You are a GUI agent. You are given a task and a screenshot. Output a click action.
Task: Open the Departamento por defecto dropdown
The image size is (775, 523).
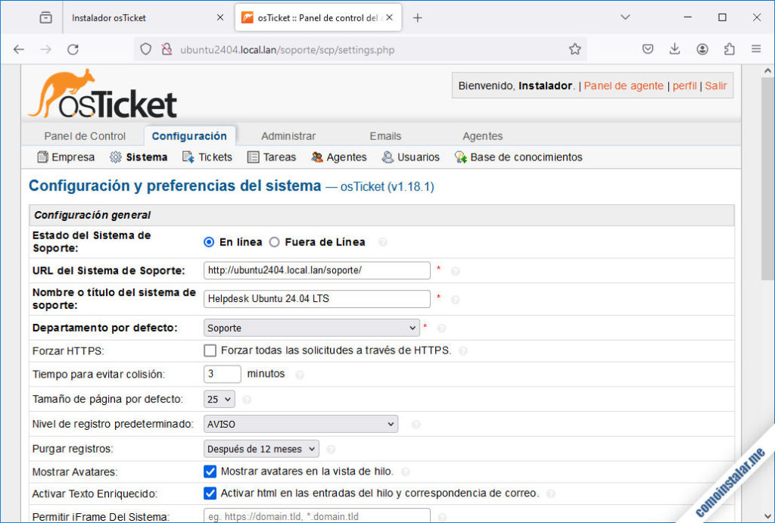coord(310,328)
